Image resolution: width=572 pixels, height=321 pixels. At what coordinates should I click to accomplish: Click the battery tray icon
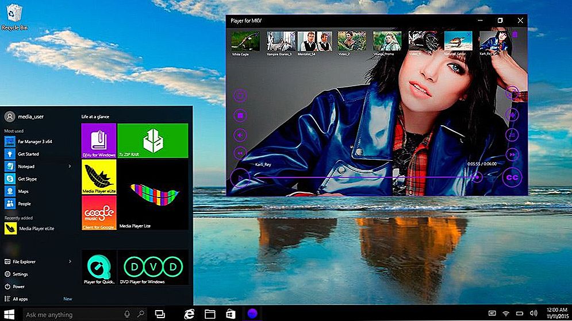point(520,314)
